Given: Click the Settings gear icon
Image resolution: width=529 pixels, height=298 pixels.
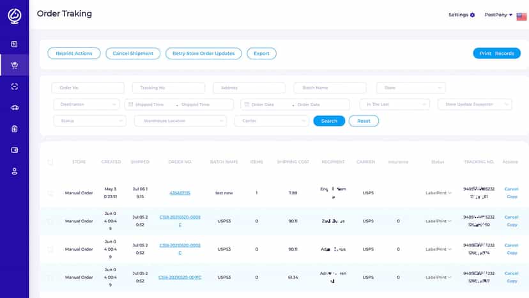Looking at the screenshot, I should 472,15.
